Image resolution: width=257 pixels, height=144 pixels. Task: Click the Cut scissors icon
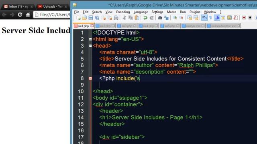coord(124,18)
